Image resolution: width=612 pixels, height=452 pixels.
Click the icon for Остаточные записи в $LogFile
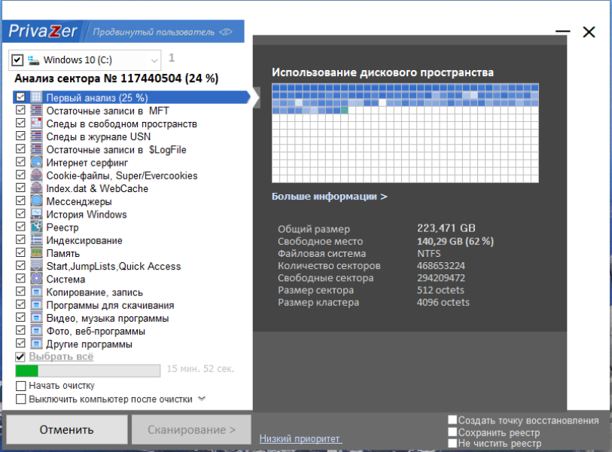pos(36,149)
